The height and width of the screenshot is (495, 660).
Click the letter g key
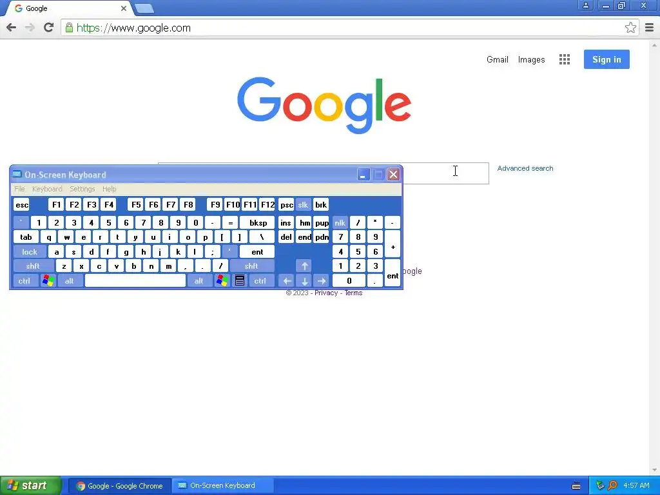126,252
